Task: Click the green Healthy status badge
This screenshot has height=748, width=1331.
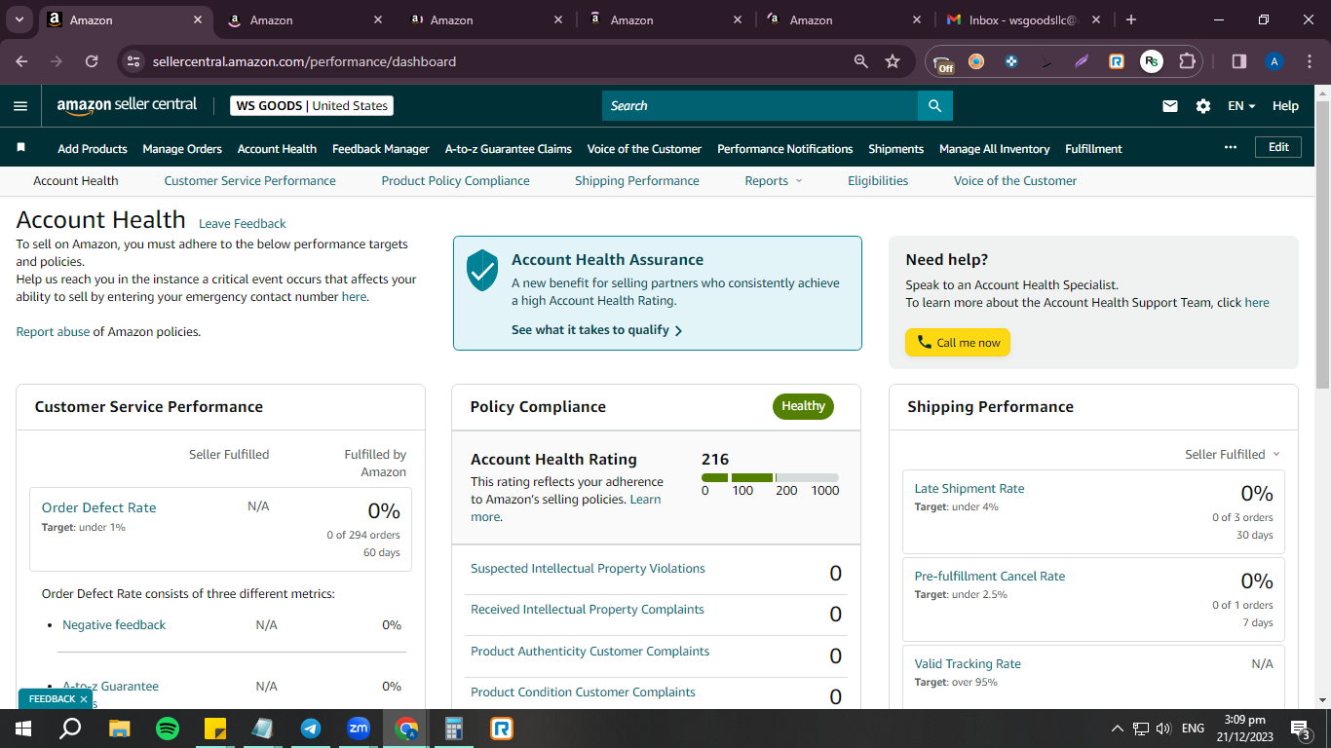Action: (x=803, y=406)
